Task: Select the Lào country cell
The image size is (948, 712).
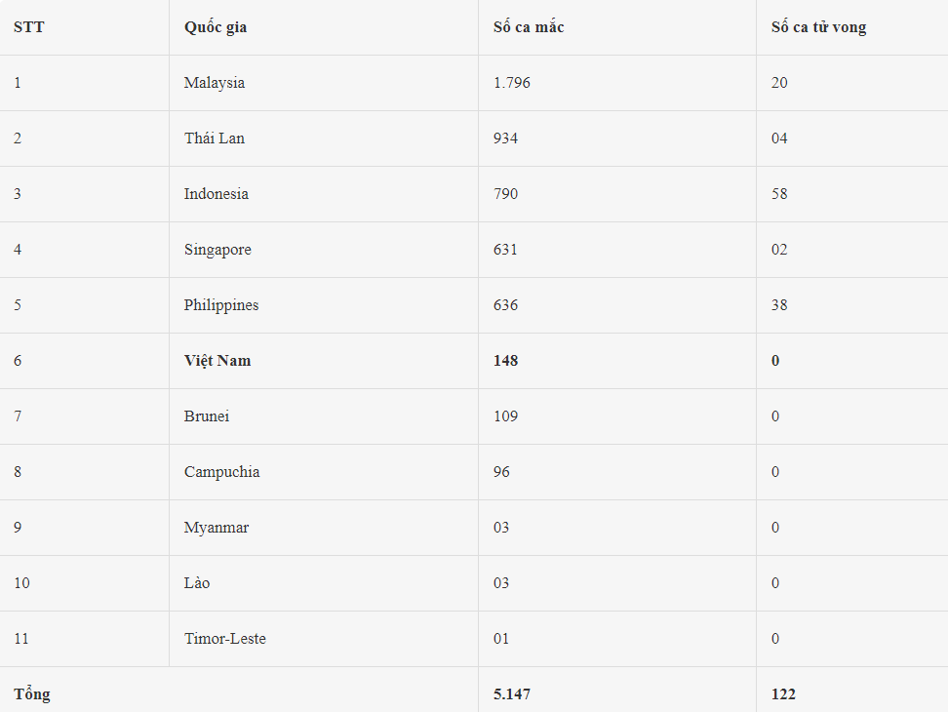Action: (x=197, y=583)
